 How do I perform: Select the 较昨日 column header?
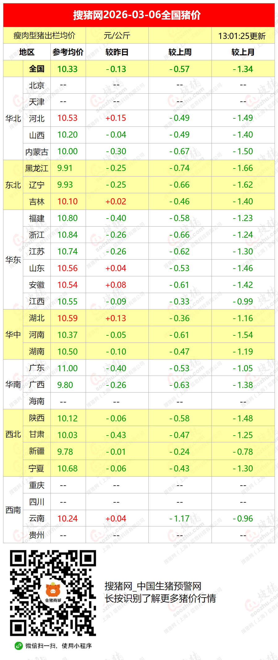click(117, 52)
